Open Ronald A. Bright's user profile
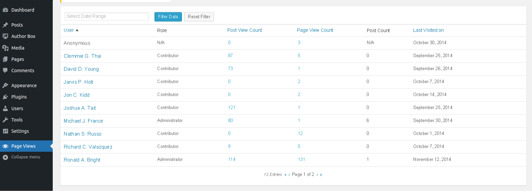Viewport: 532px width, 191px height. 82,160
